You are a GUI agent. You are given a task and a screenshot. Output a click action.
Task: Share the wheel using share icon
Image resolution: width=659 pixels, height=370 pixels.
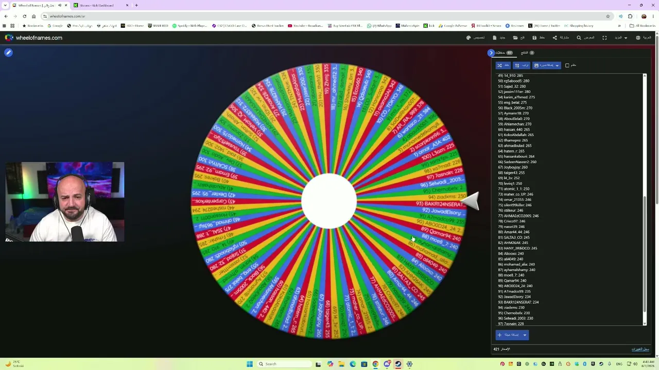(x=561, y=38)
